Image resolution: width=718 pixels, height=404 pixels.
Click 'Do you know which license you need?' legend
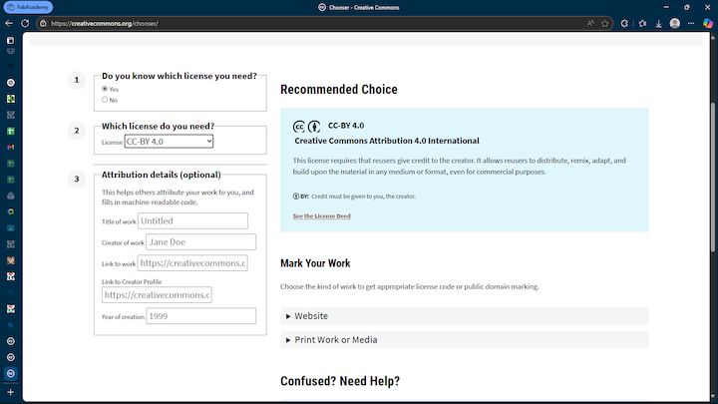179,76
